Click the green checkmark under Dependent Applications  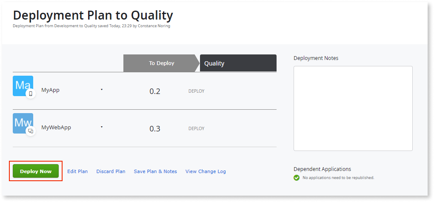click(297, 178)
